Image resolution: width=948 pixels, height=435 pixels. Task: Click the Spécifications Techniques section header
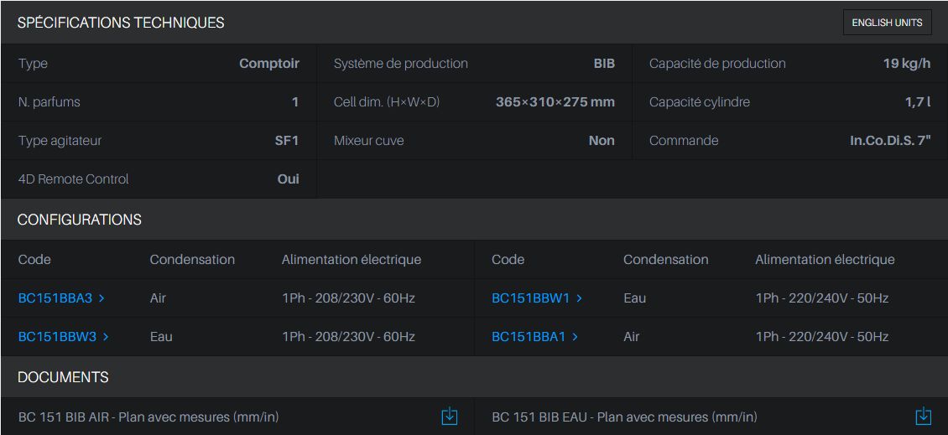[x=121, y=23]
